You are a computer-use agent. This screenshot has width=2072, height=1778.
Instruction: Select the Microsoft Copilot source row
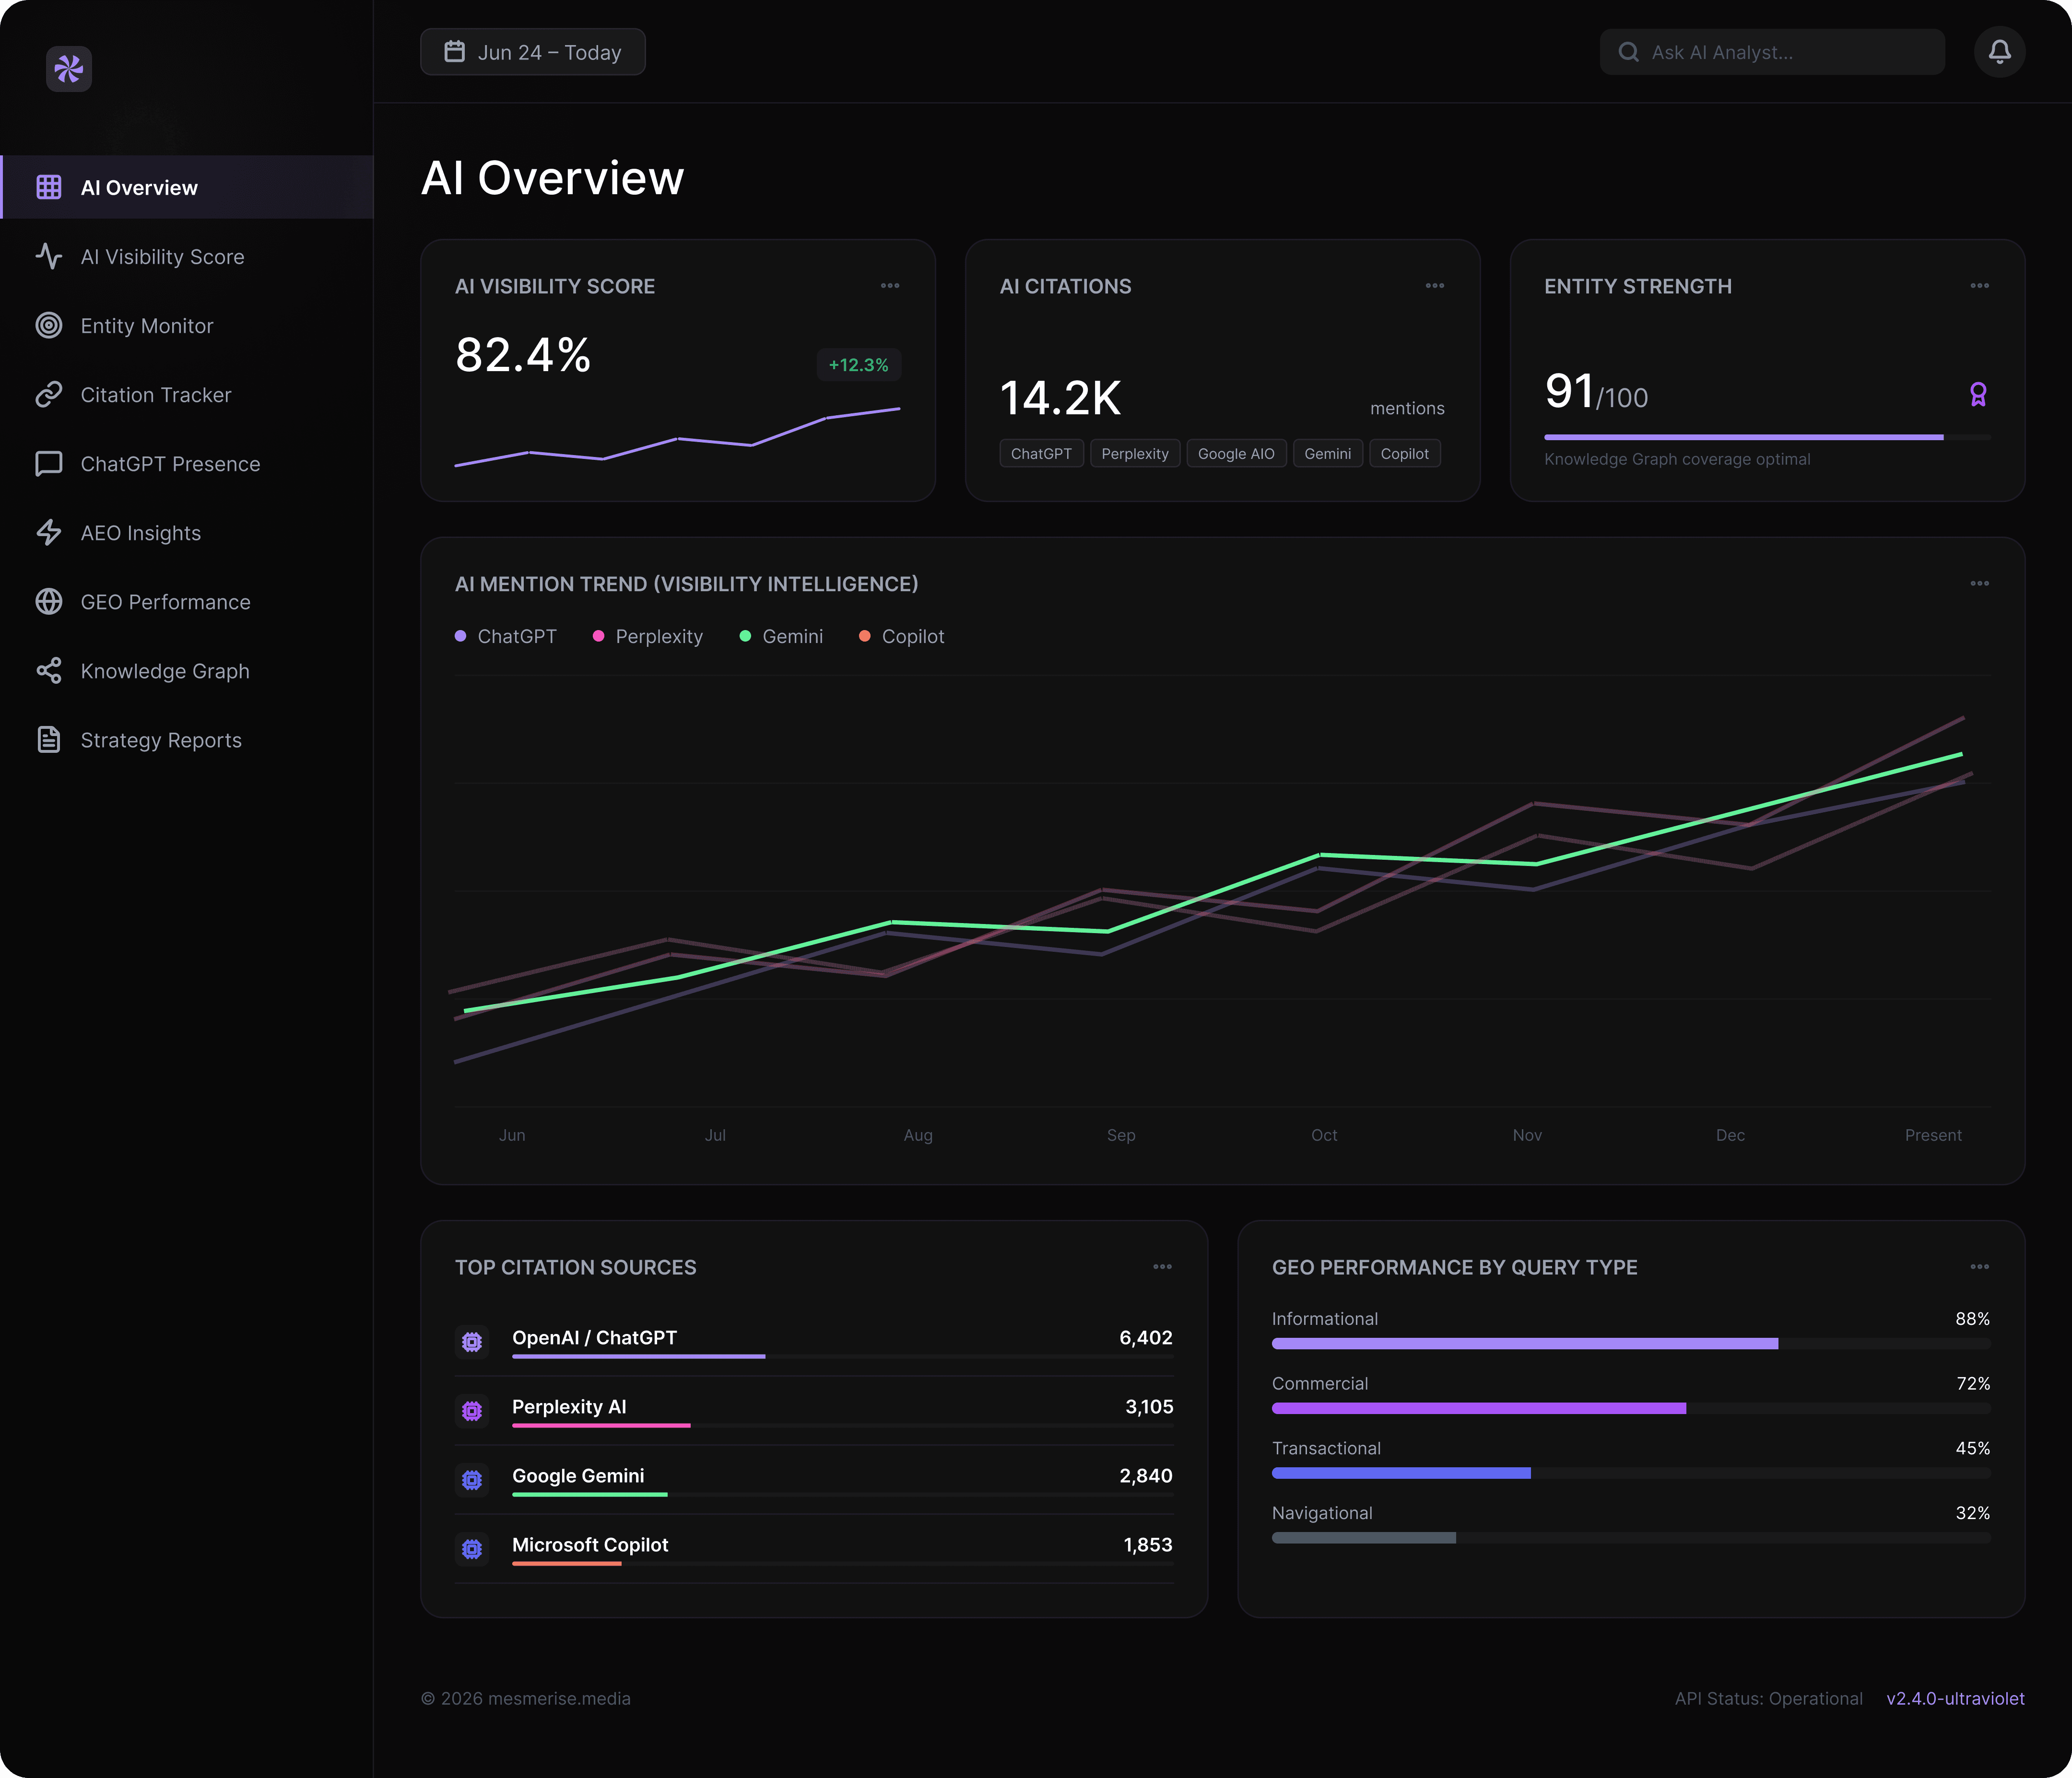[x=814, y=1549]
